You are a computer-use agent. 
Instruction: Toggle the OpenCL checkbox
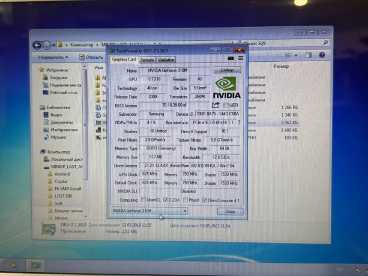tap(143, 200)
